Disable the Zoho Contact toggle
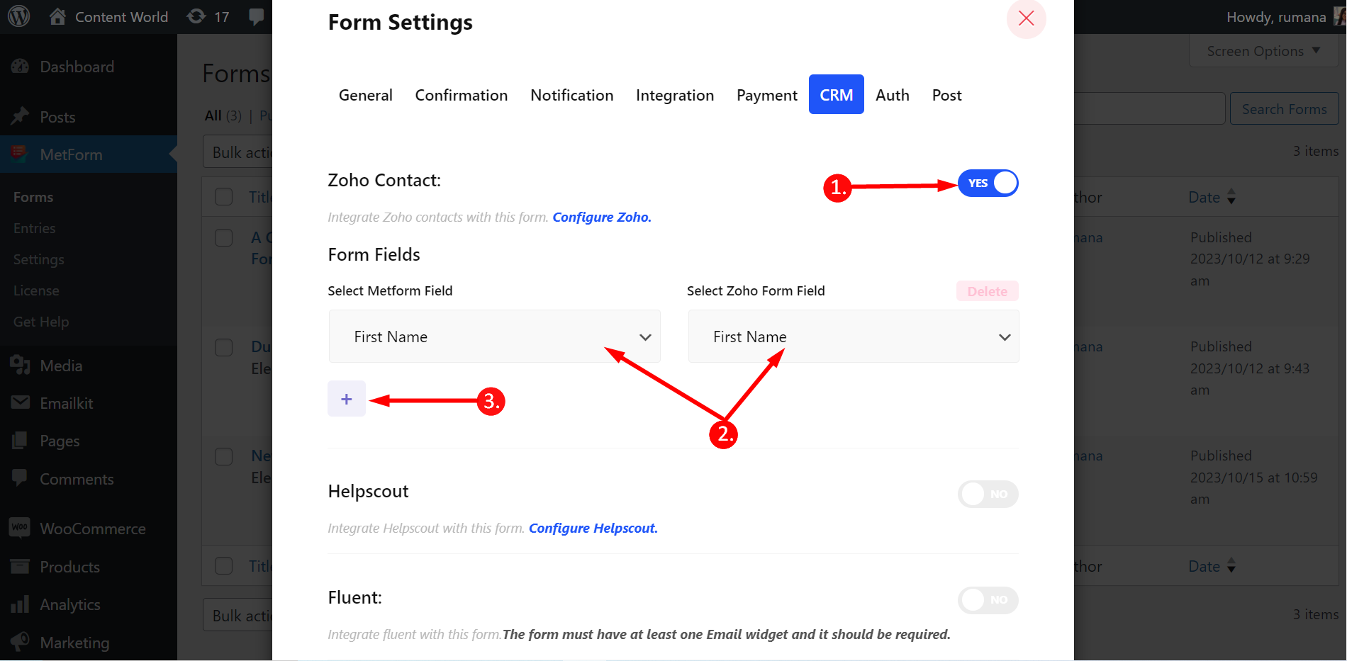Viewport: 1347px width, 661px height. (x=988, y=183)
